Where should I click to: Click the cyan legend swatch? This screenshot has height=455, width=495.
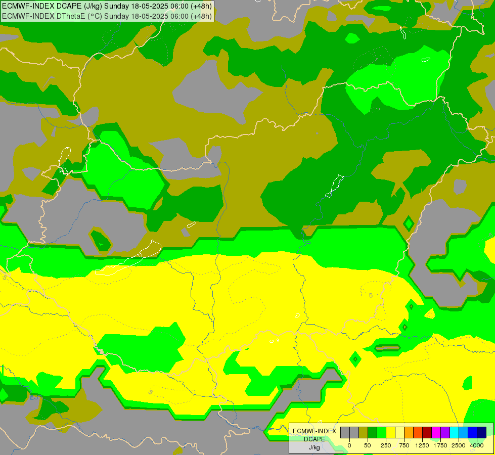coord(454,432)
